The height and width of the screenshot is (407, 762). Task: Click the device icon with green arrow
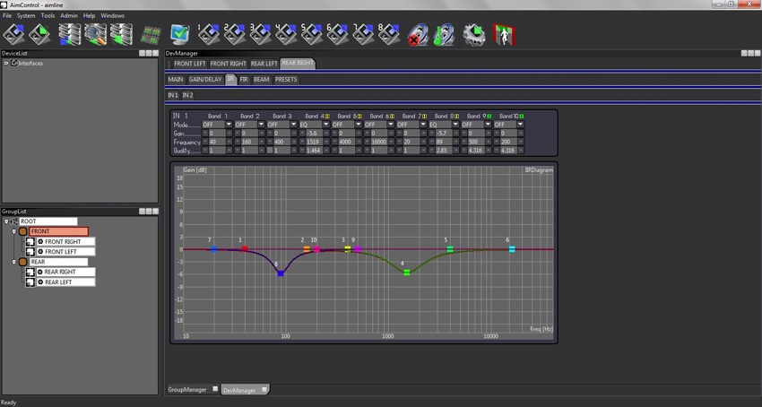39,35
